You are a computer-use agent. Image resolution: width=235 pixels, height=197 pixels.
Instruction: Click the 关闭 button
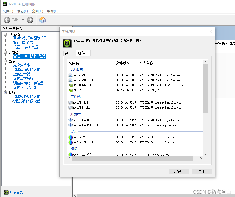click(x=202, y=171)
